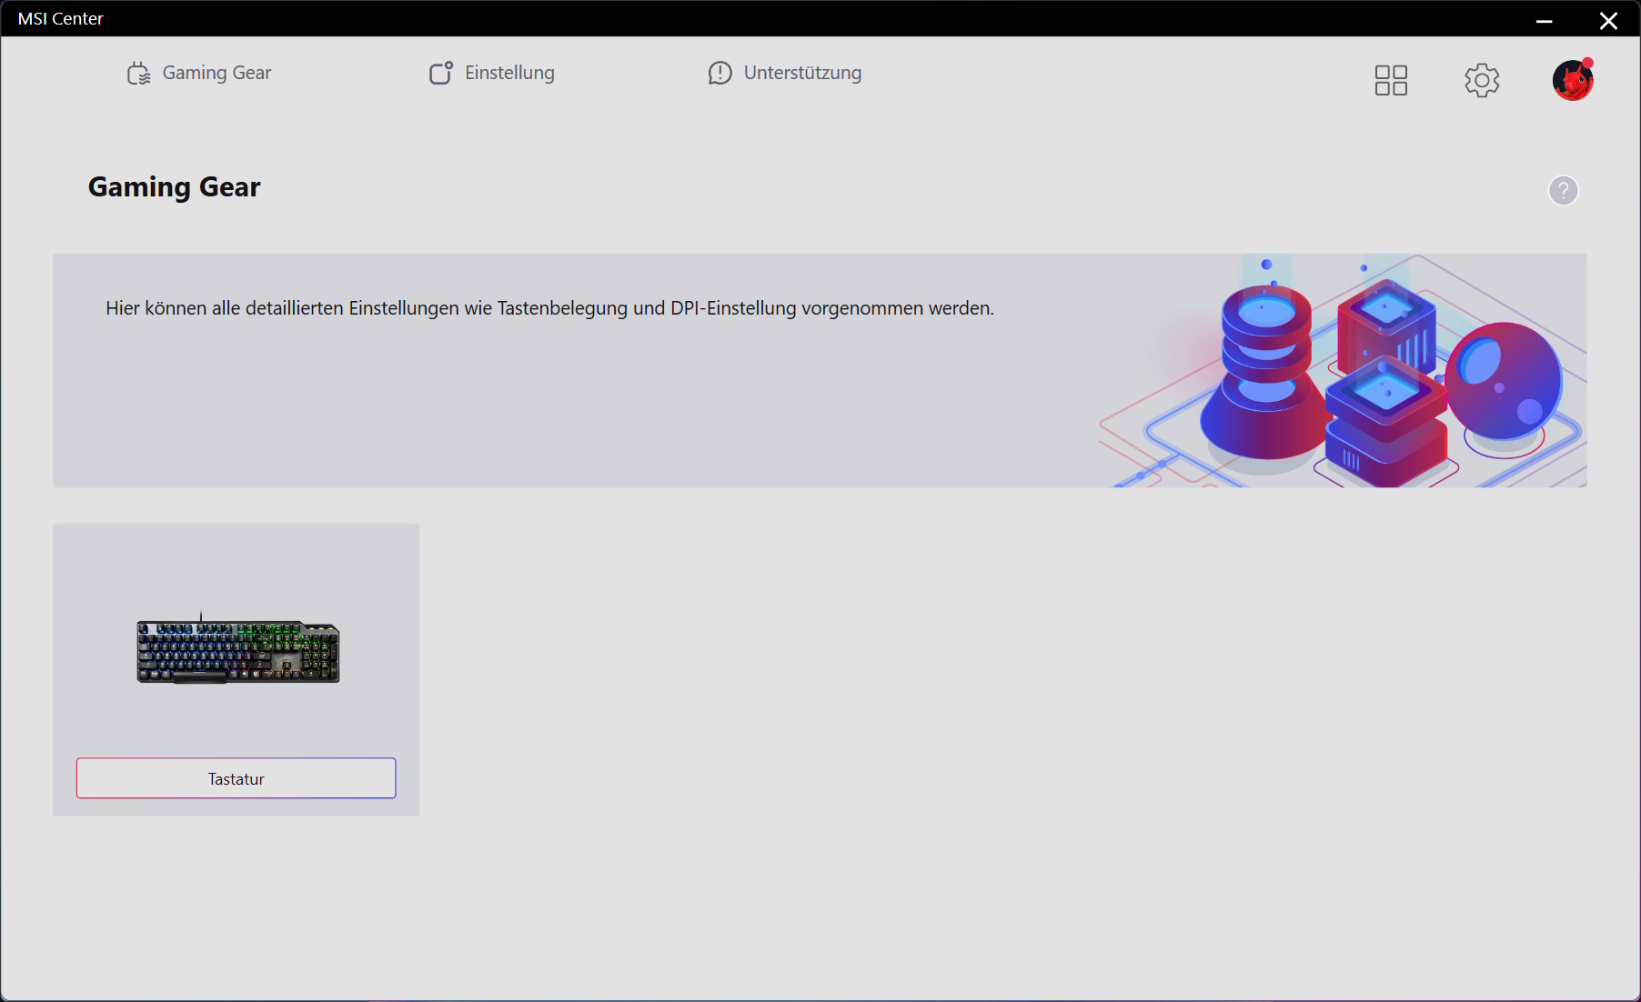The image size is (1641, 1002).
Task: Click the Tastenbelegung and DPI description text
Action: click(549, 308)
